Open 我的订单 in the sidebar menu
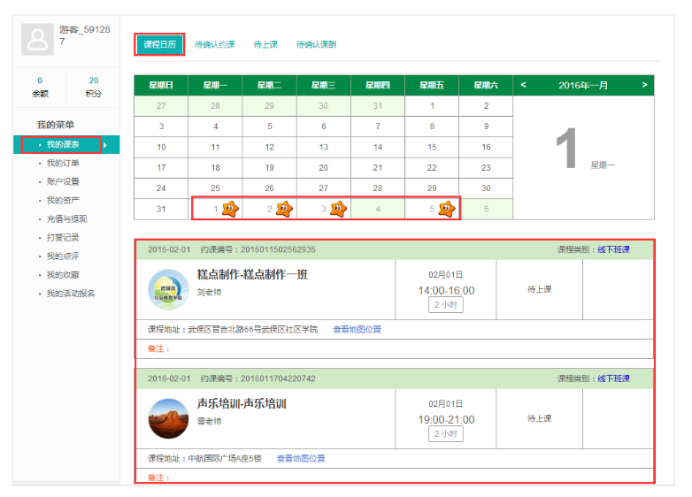The image size is (692, 497). (x=63, y=164)
